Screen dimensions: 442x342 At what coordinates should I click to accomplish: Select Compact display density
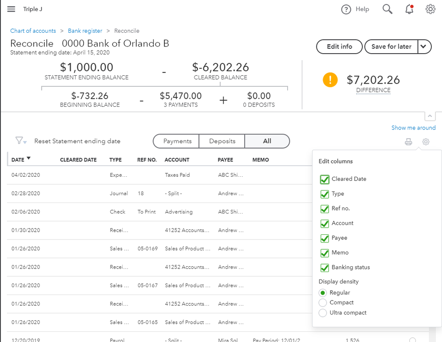pos(323,303)
